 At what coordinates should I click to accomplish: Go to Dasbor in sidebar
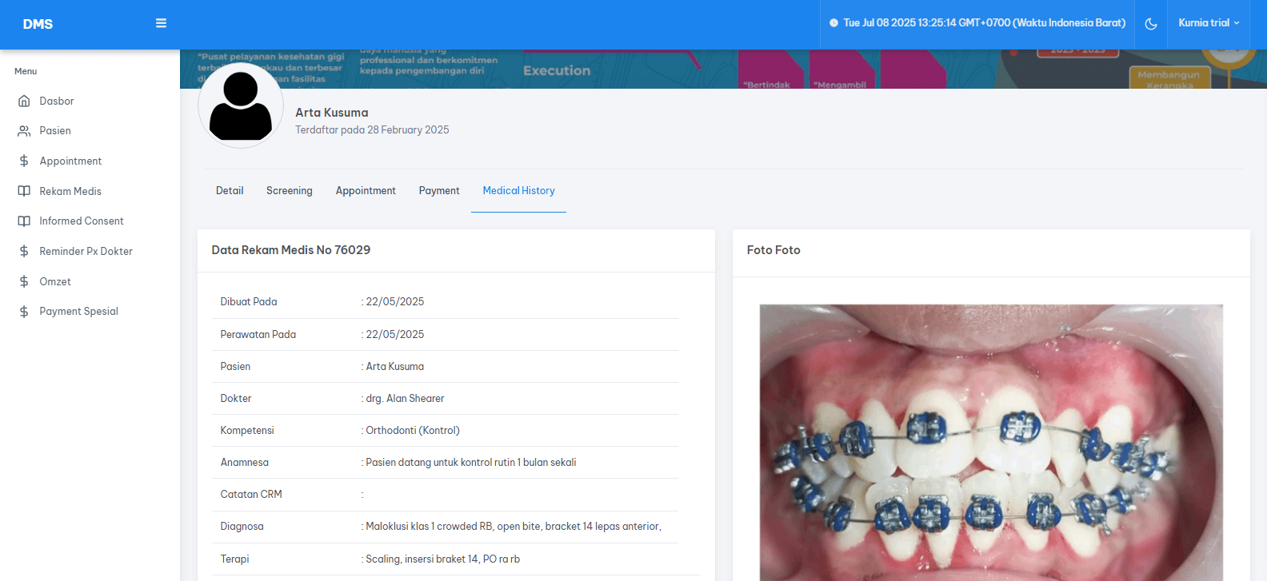click(x=57, y=101)
